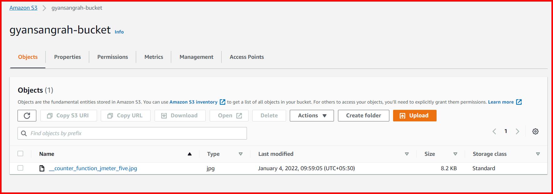Open the table preferences gear icon
This screenshot has height=194, width=553.
[535, 131]
